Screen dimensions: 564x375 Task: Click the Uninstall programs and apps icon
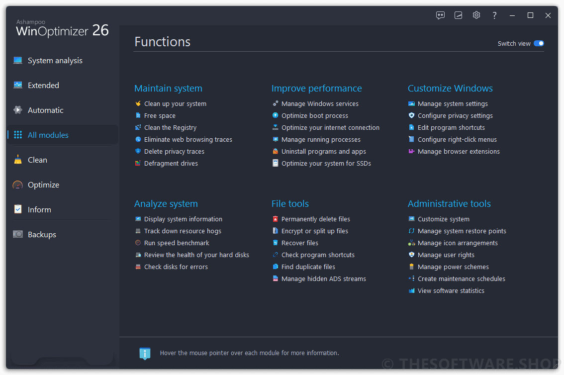[276, 151]
